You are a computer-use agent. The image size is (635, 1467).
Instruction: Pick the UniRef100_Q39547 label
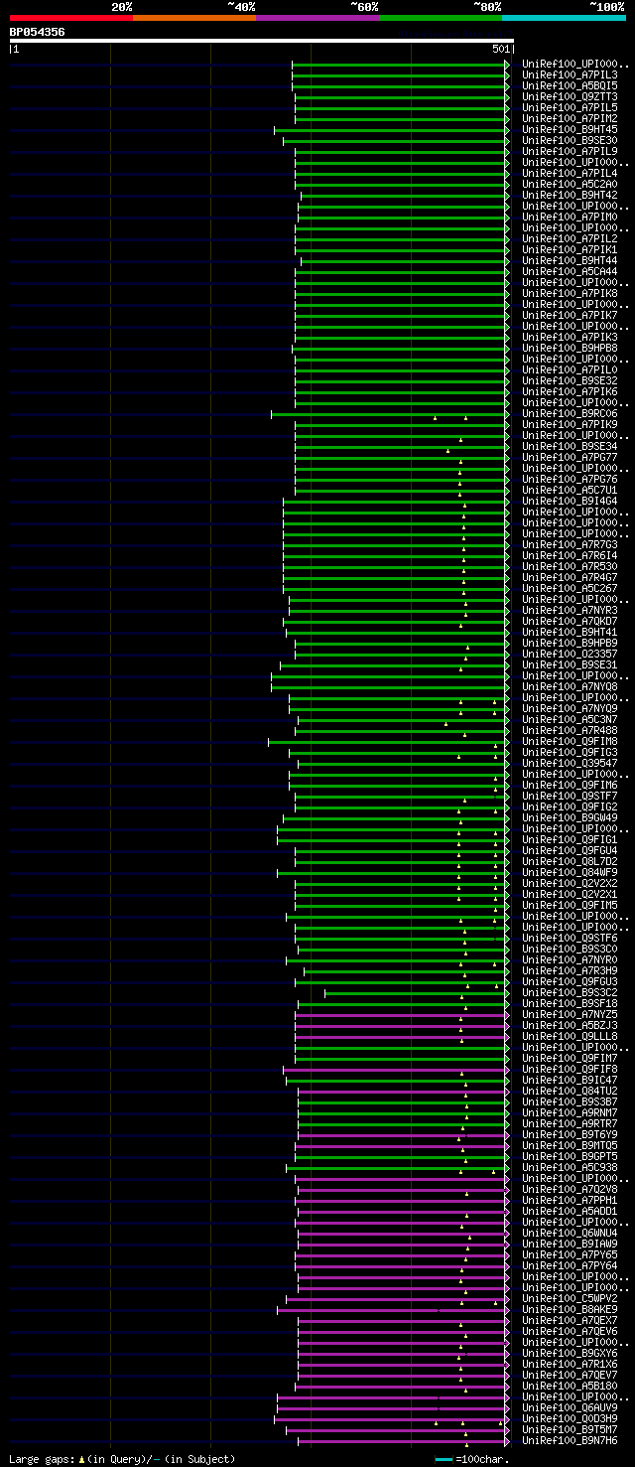click(x=570, y=763)
